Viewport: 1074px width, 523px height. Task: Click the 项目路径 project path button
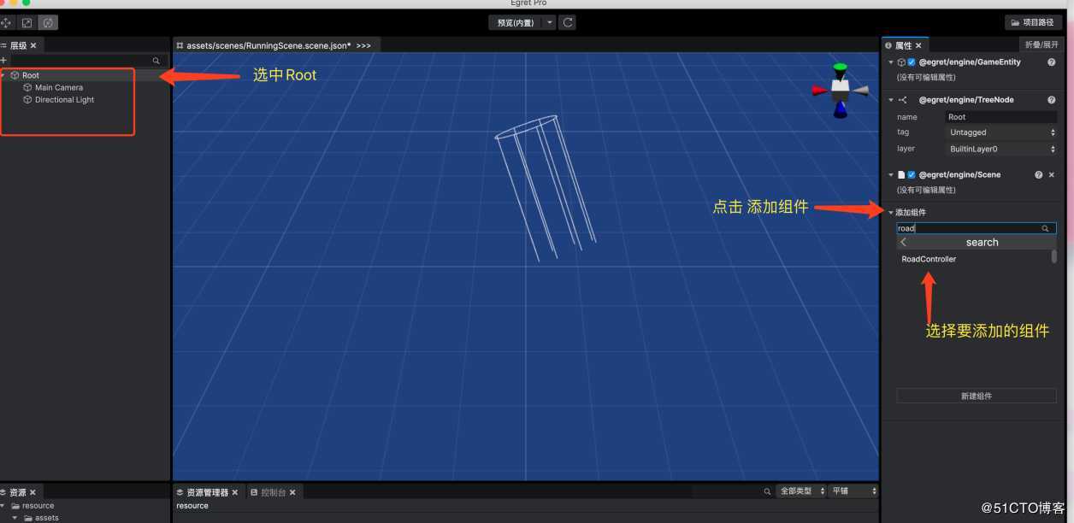click(x=1033, y=22)
